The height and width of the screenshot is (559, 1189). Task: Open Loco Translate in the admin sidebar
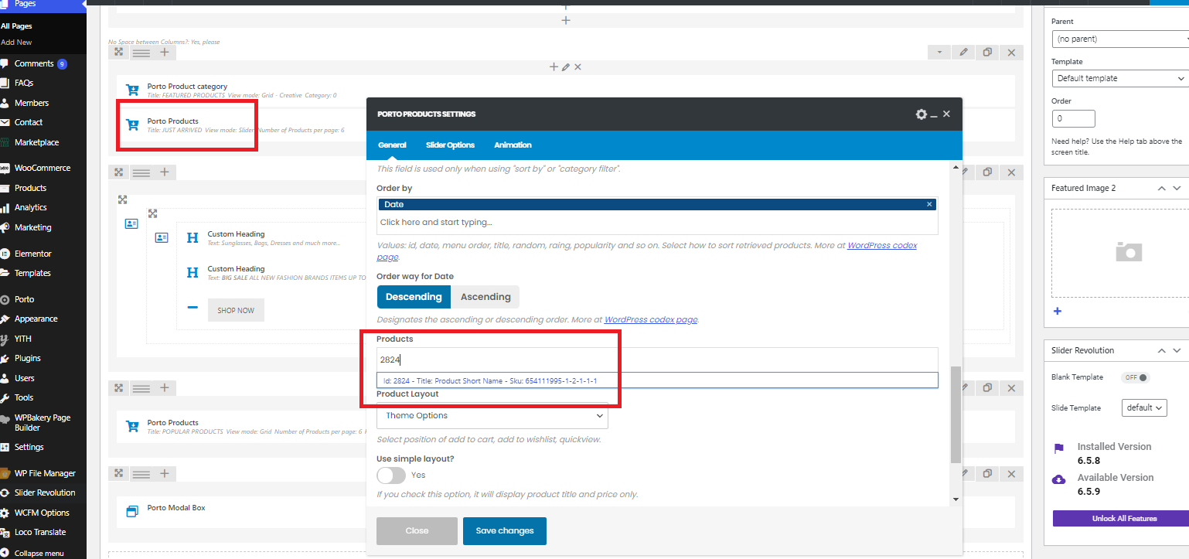[x=40, y=532]
